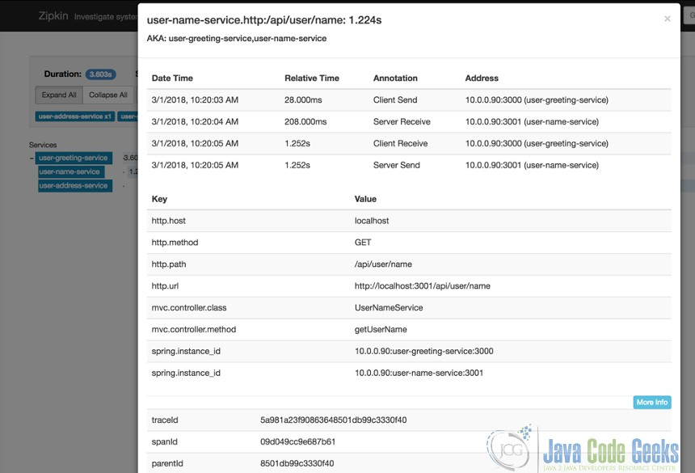Image resolution: width=695 pixels, height=473 pixels.
Task: Select user-address-service in the Services tree
Action: (74, 186)
